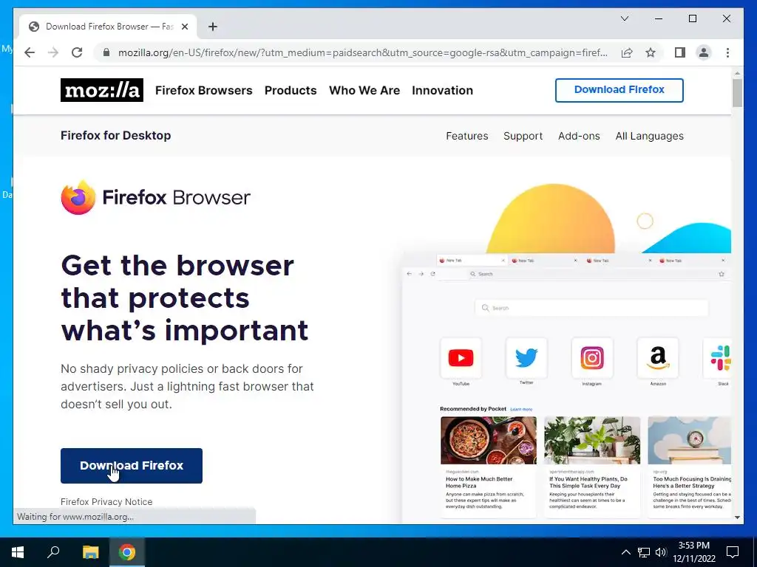The image size is (757, 567).
Task: Open the Innovation menu
Action: tap(442, 90)
